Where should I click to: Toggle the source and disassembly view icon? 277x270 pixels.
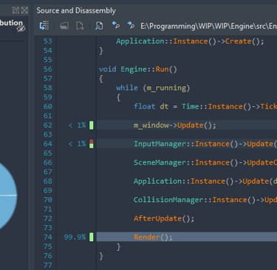click(x=44, y=26)
